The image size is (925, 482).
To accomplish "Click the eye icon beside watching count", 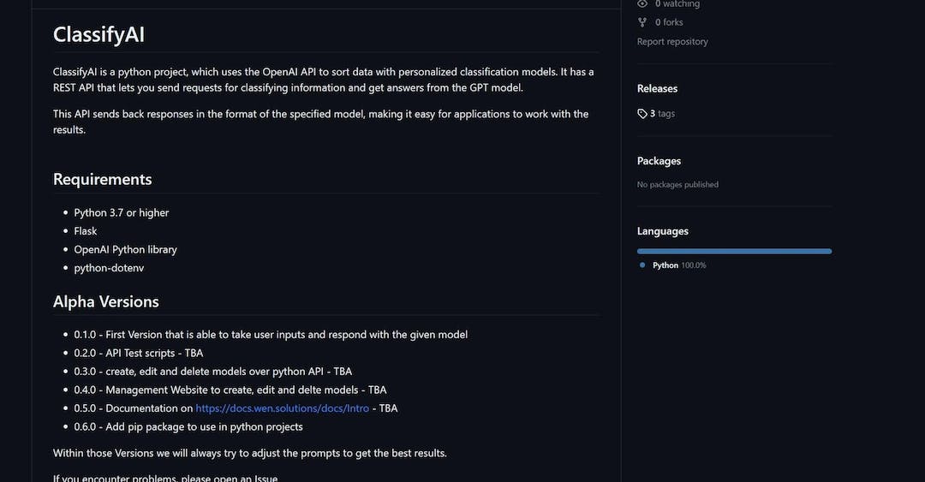I will (642, 4).
